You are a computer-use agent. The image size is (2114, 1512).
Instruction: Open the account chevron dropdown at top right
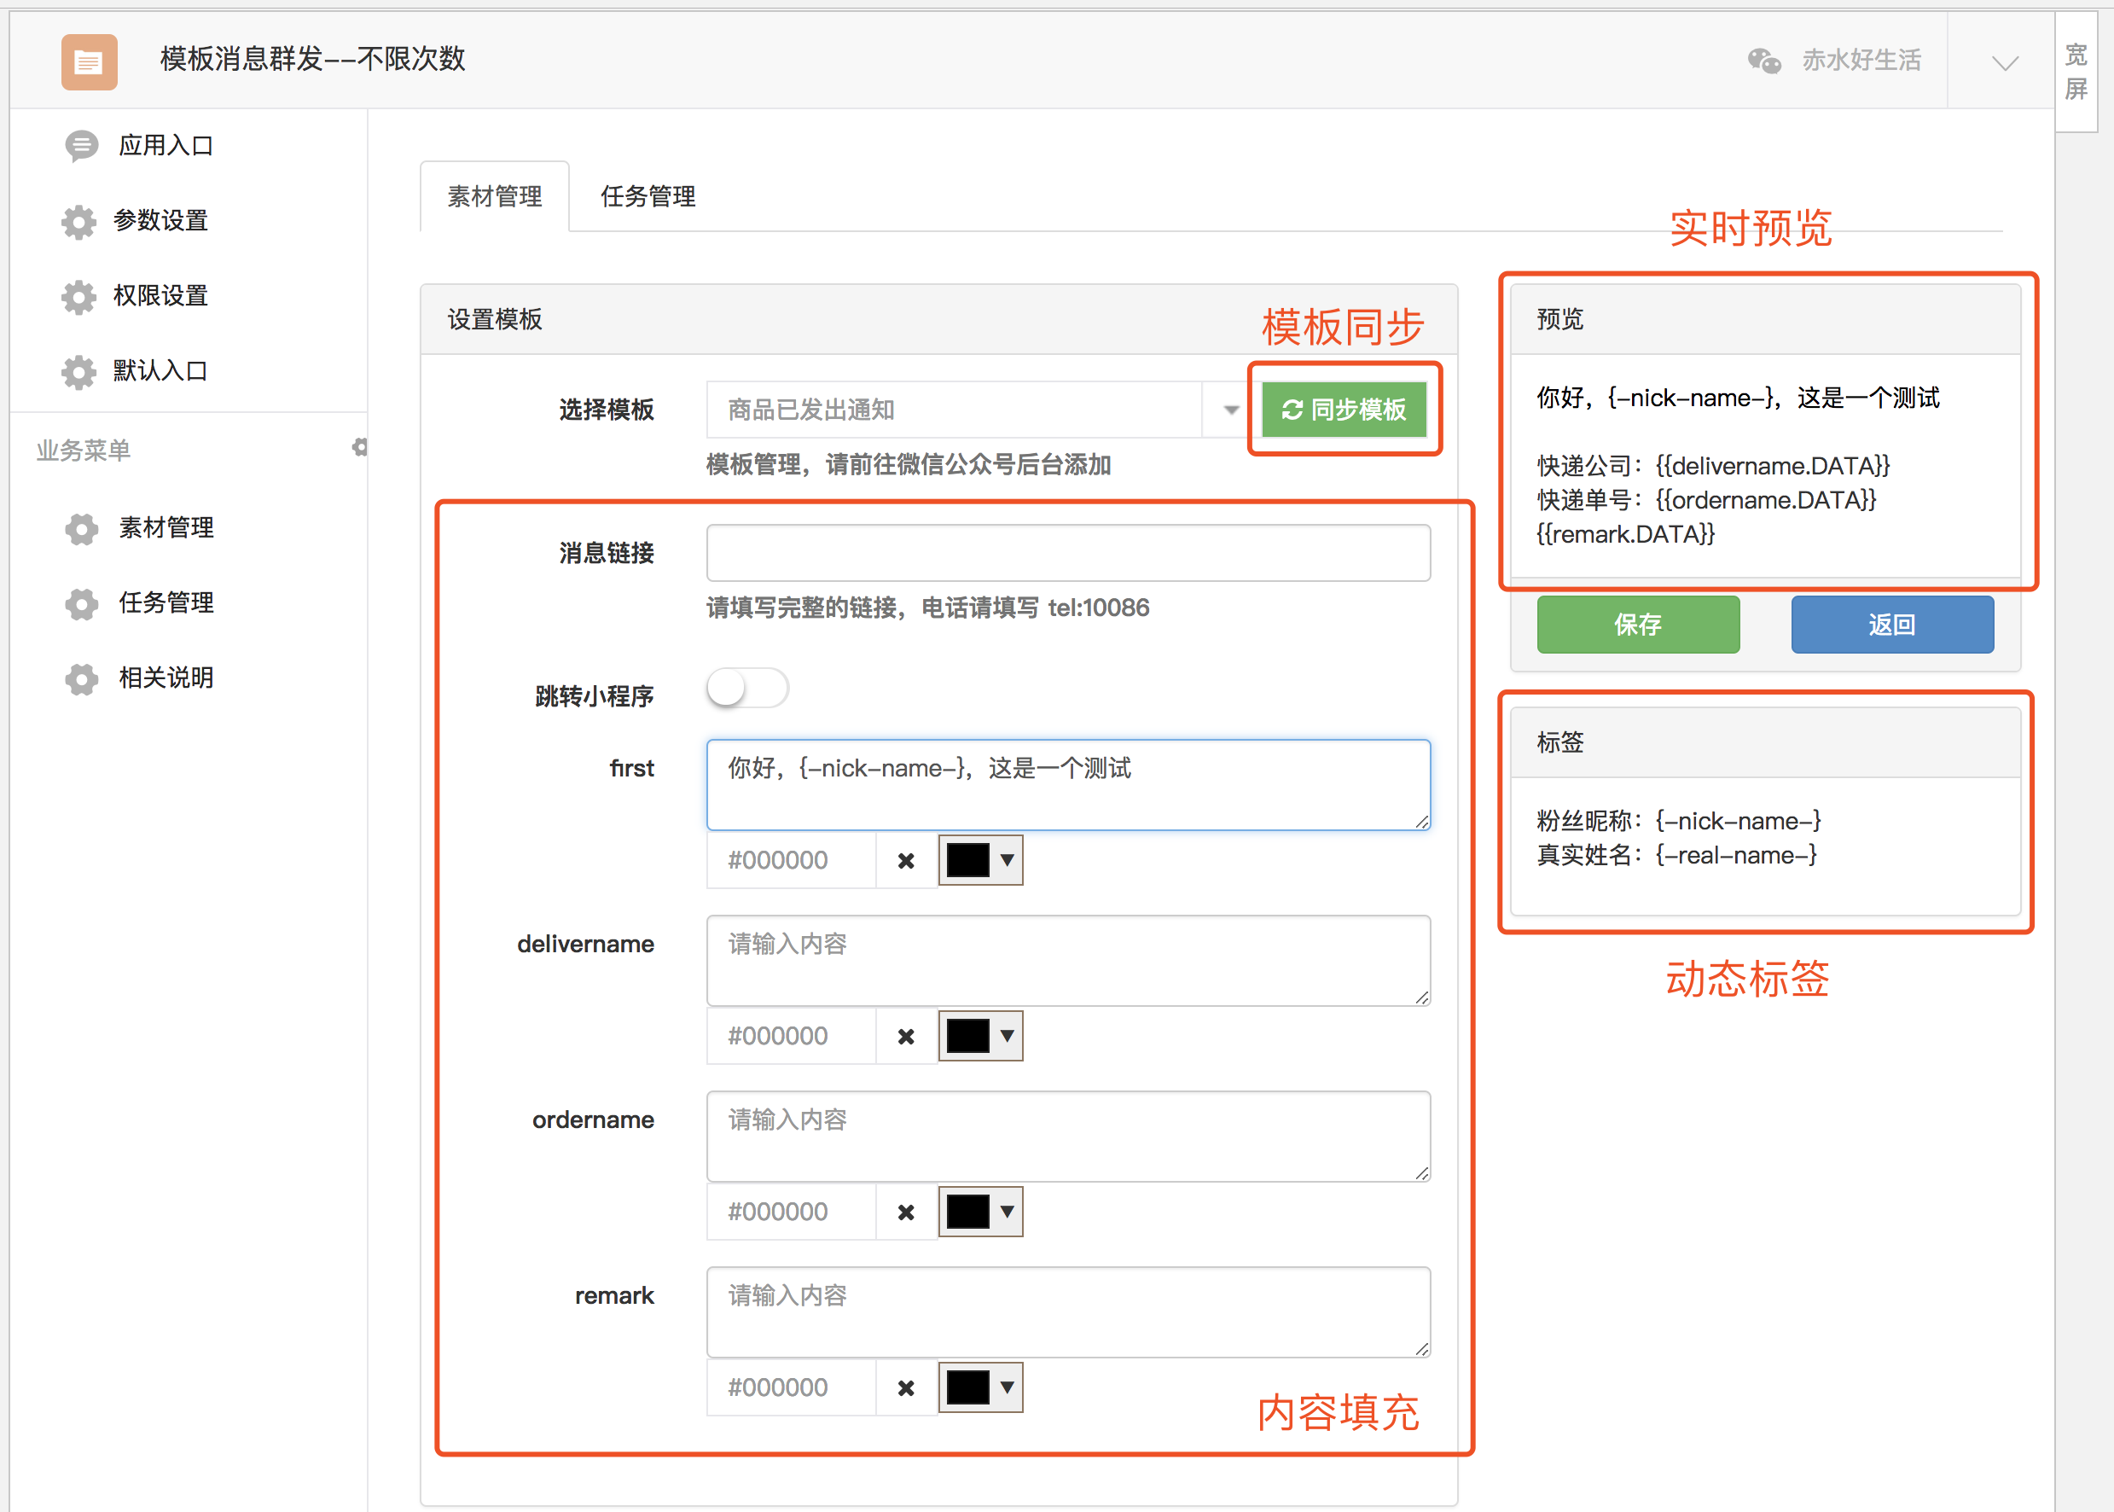2004,62
